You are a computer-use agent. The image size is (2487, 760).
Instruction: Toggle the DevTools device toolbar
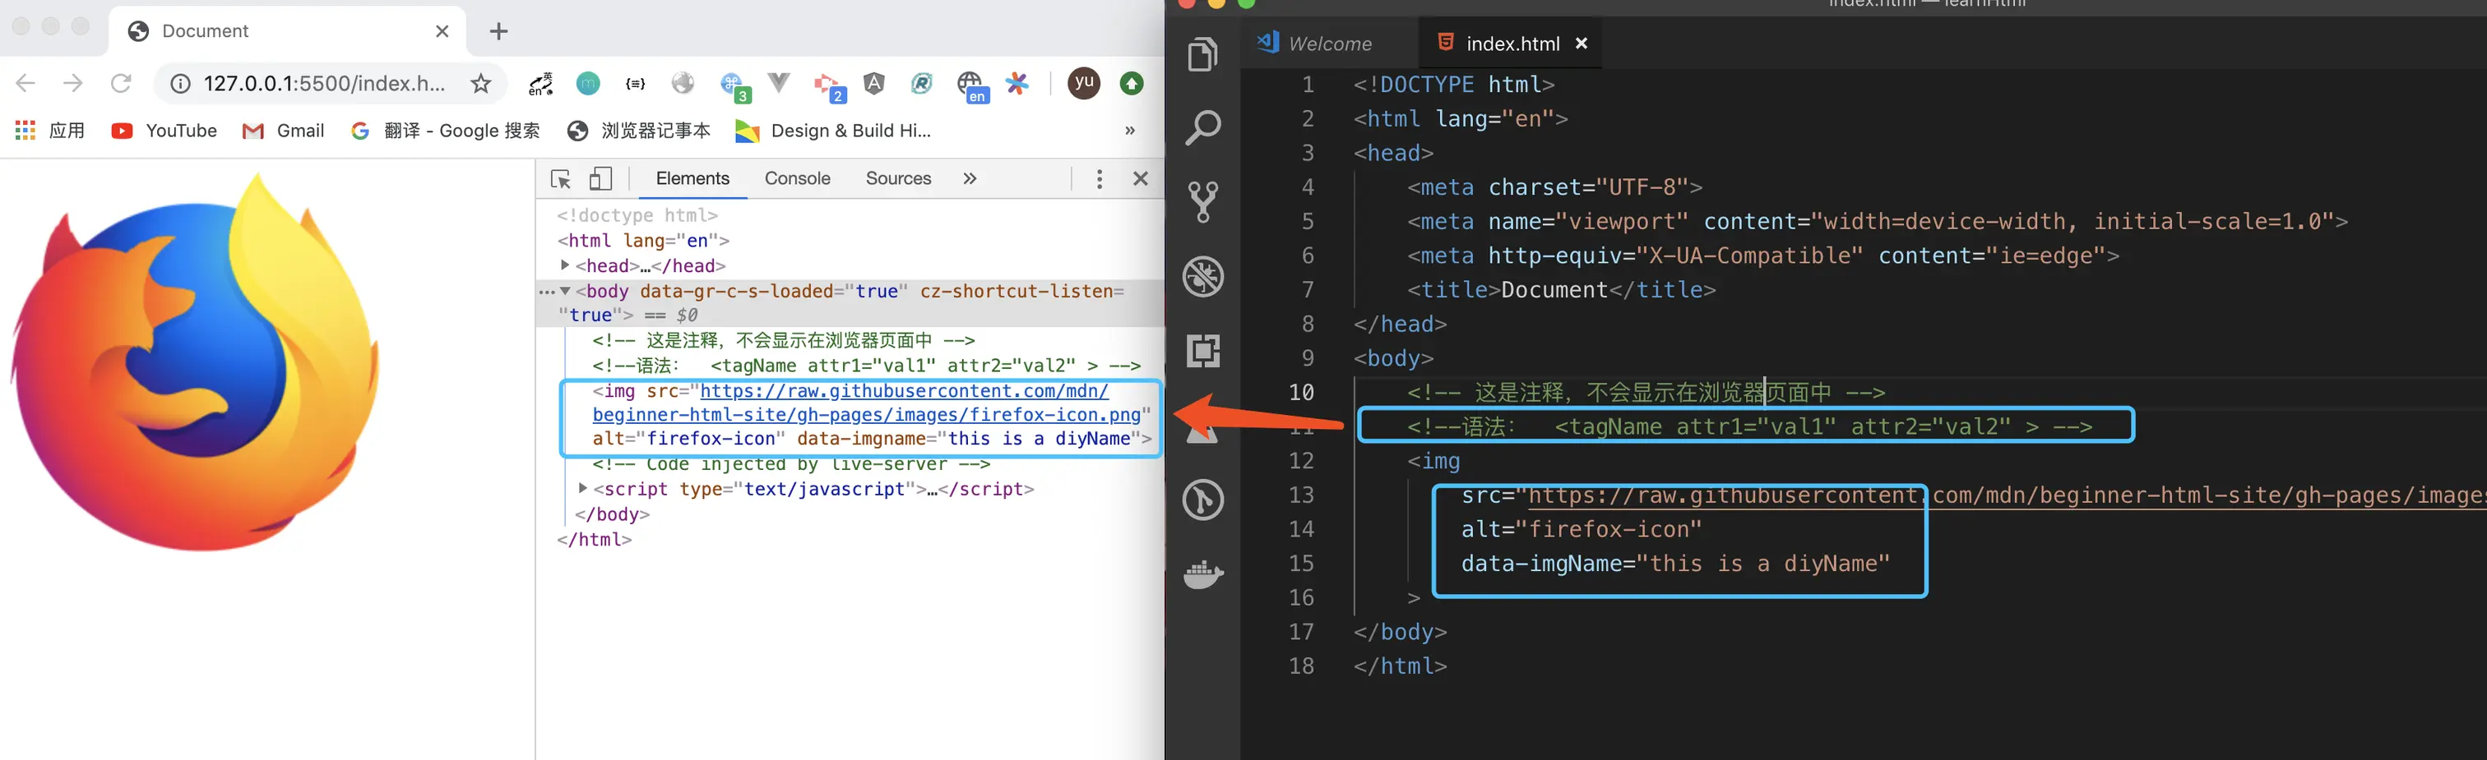click(x=600, y=179)
